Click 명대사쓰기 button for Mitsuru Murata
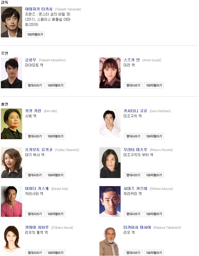 coord(133,175)
